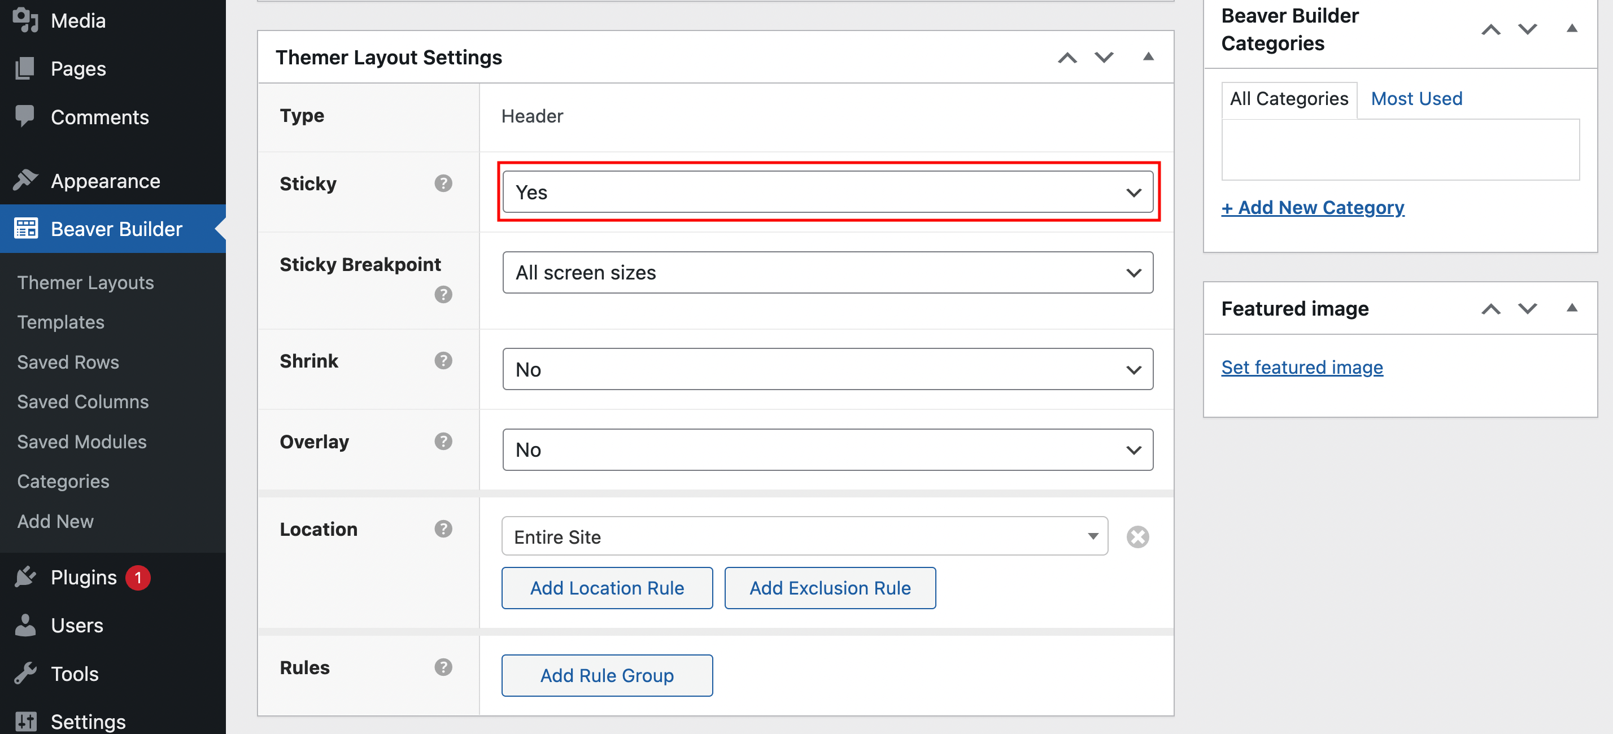
Task: Switch to the Most Used tab
Action: pos(1416,99)
